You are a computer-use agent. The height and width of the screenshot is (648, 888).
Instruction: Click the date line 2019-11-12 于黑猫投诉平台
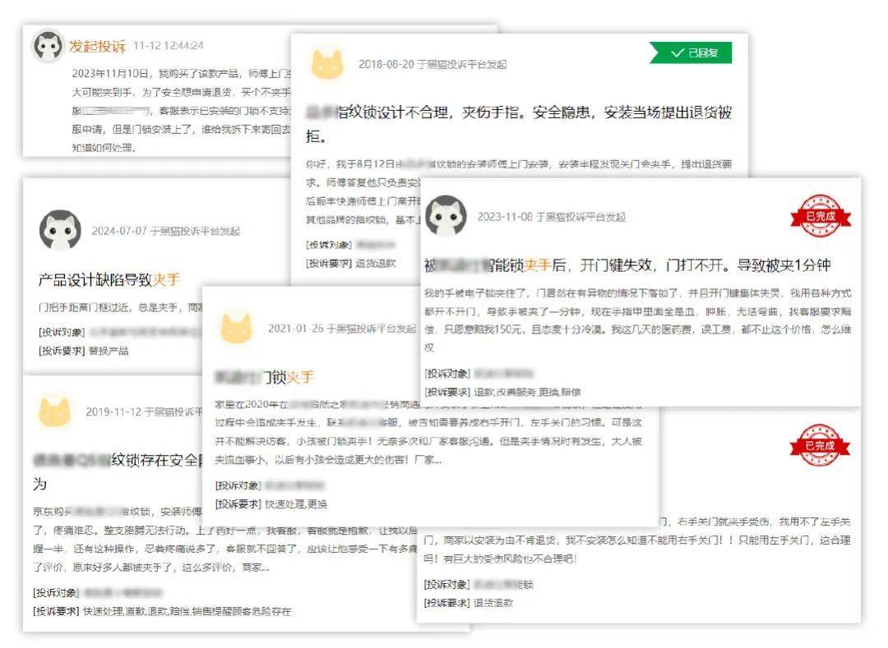coord(145,411)
